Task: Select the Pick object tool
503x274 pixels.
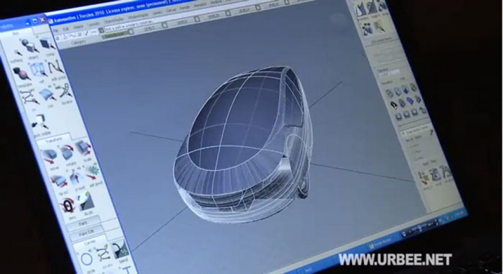Action: pos(30,46)
